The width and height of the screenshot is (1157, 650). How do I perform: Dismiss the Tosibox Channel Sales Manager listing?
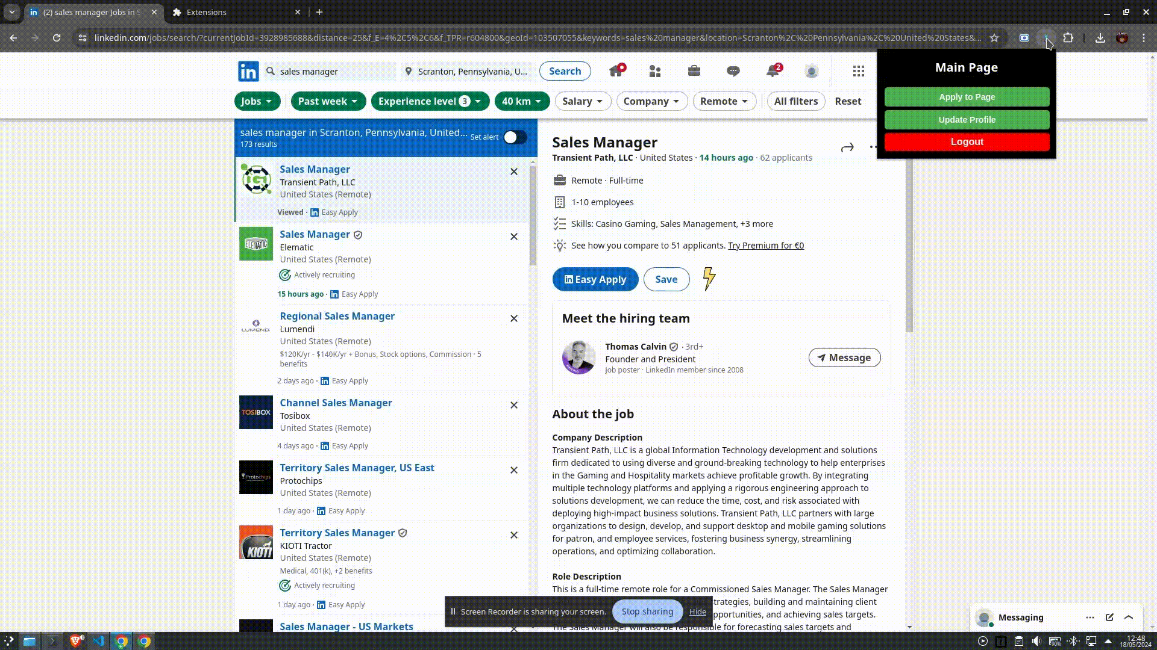514,405
